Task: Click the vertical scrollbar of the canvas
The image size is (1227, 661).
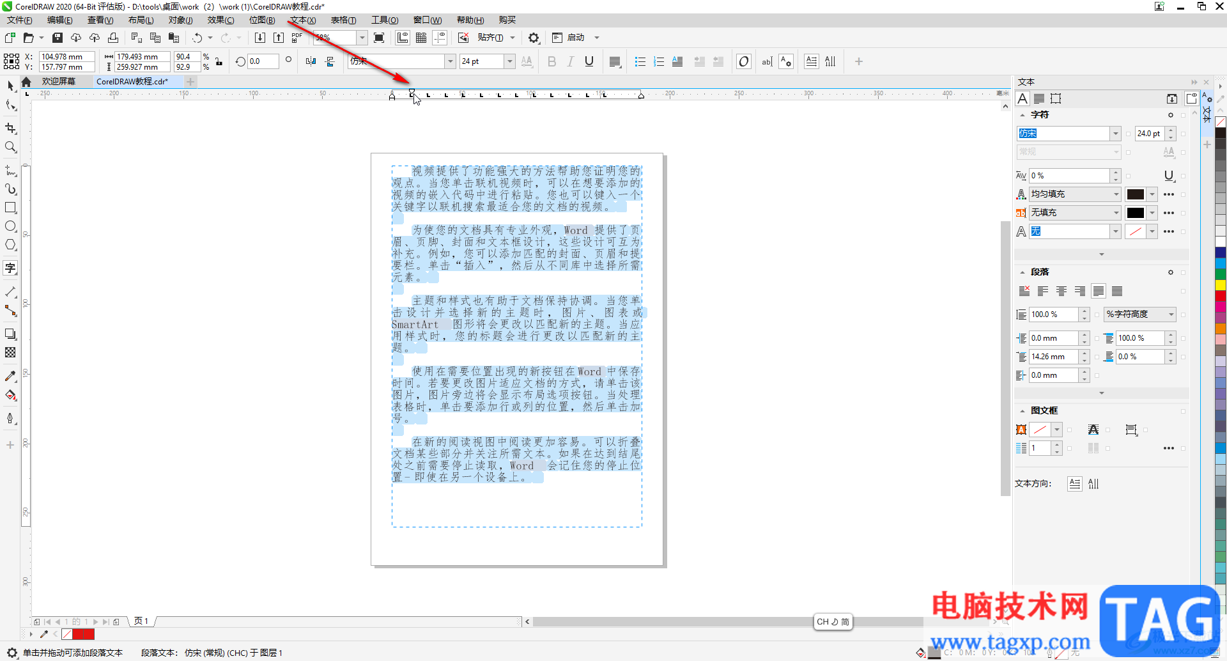Action: tap(1005, 358)
